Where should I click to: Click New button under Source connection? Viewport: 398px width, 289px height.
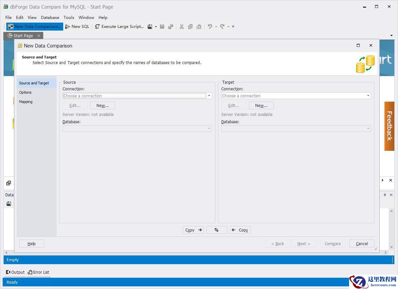102,105
